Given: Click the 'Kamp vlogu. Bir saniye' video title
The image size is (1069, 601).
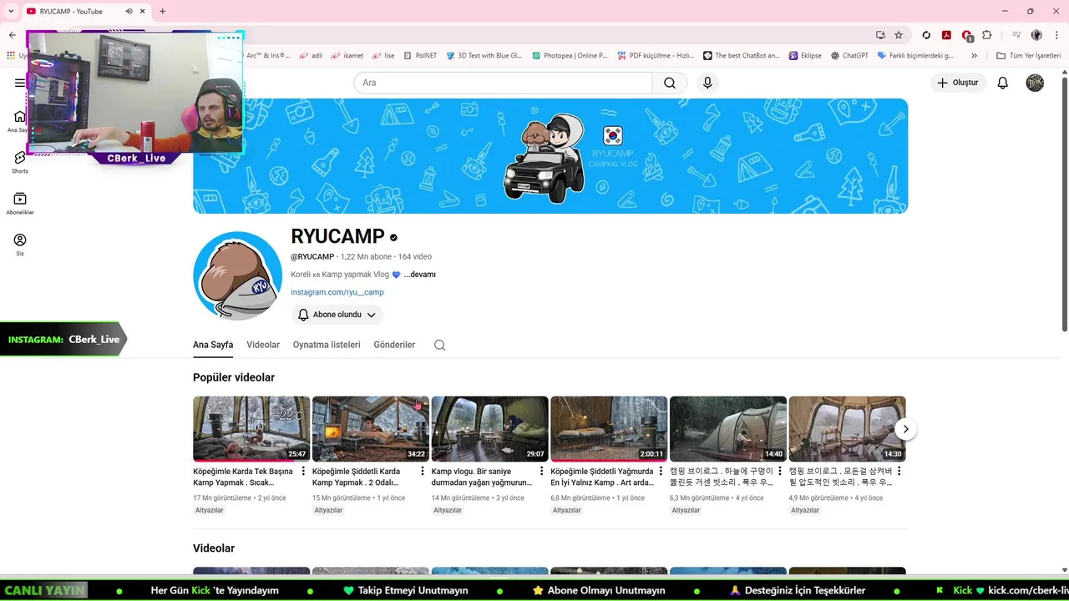Looking at the screenshot, I should [x=482, y=477].
